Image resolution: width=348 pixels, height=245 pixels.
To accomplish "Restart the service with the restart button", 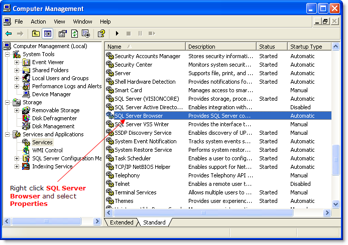I will (x=152, y=34).
